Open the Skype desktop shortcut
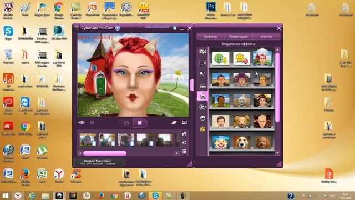 pos(8,33)
